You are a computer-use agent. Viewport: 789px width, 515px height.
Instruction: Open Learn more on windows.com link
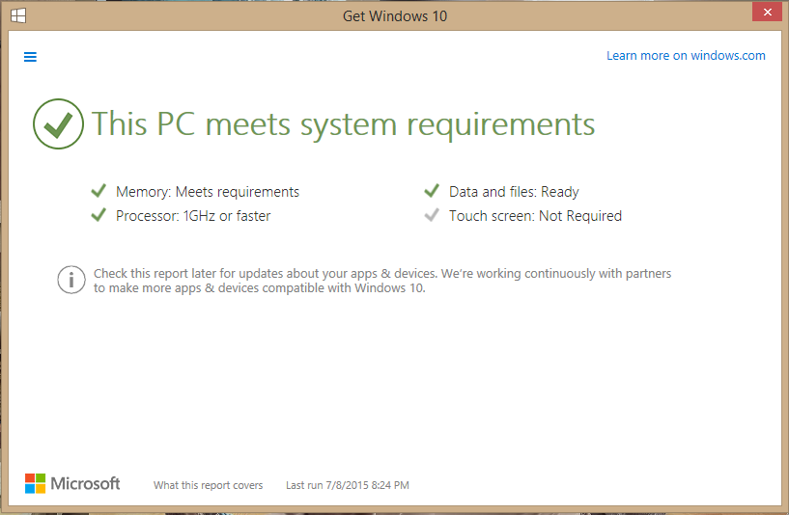[686, 56]
